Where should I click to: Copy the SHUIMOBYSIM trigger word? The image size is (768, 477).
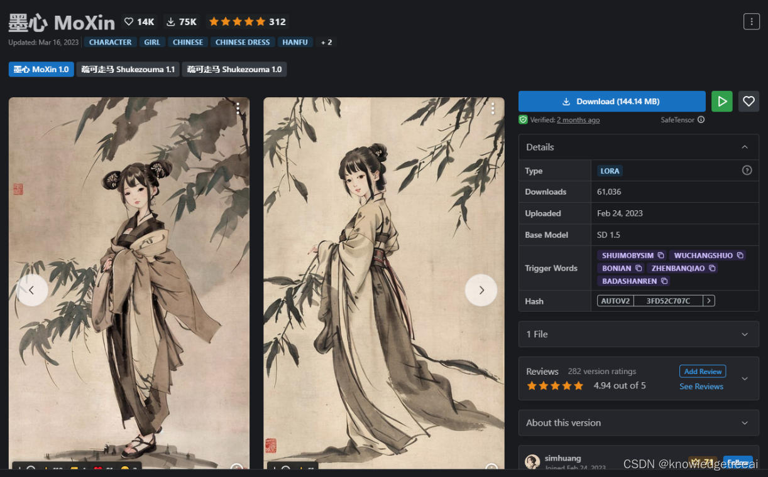click(x=661, y=255)
